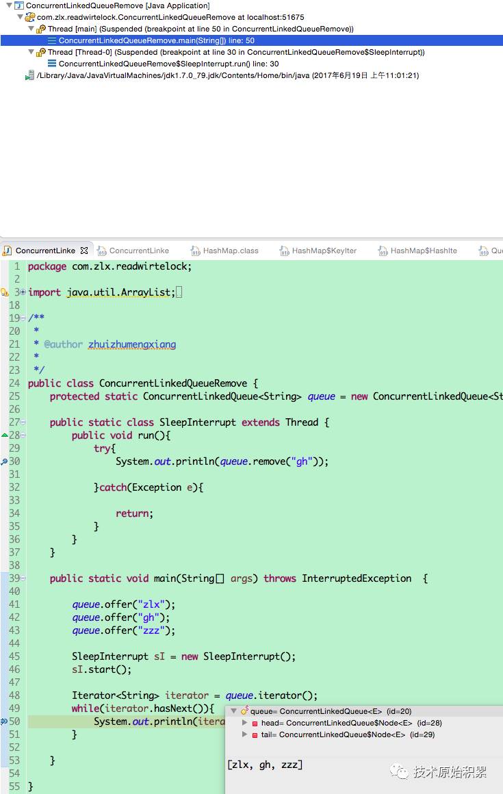Click queue.offer("zlx") on line 41
The width and height of the screenshot is (503, 794).
pos(123,604)
